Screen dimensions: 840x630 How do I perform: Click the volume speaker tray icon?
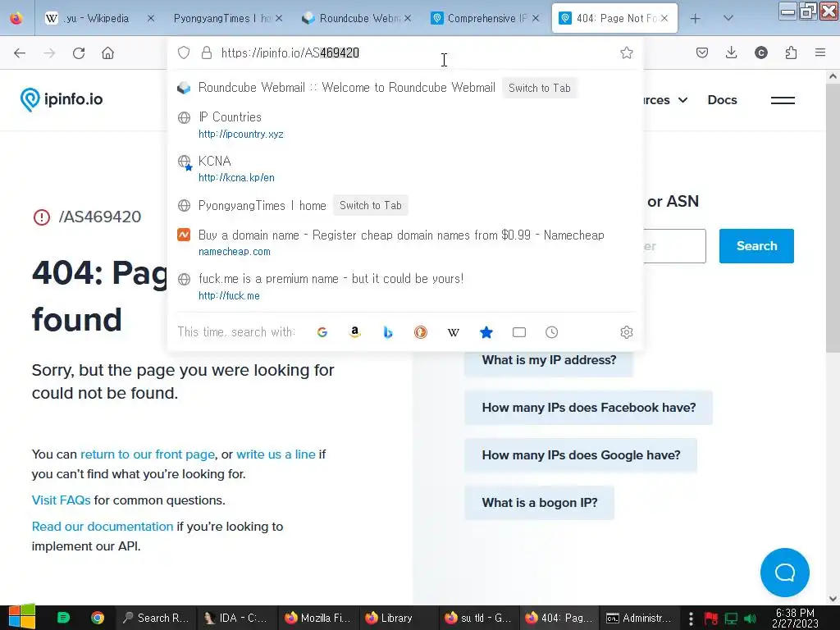750,619
